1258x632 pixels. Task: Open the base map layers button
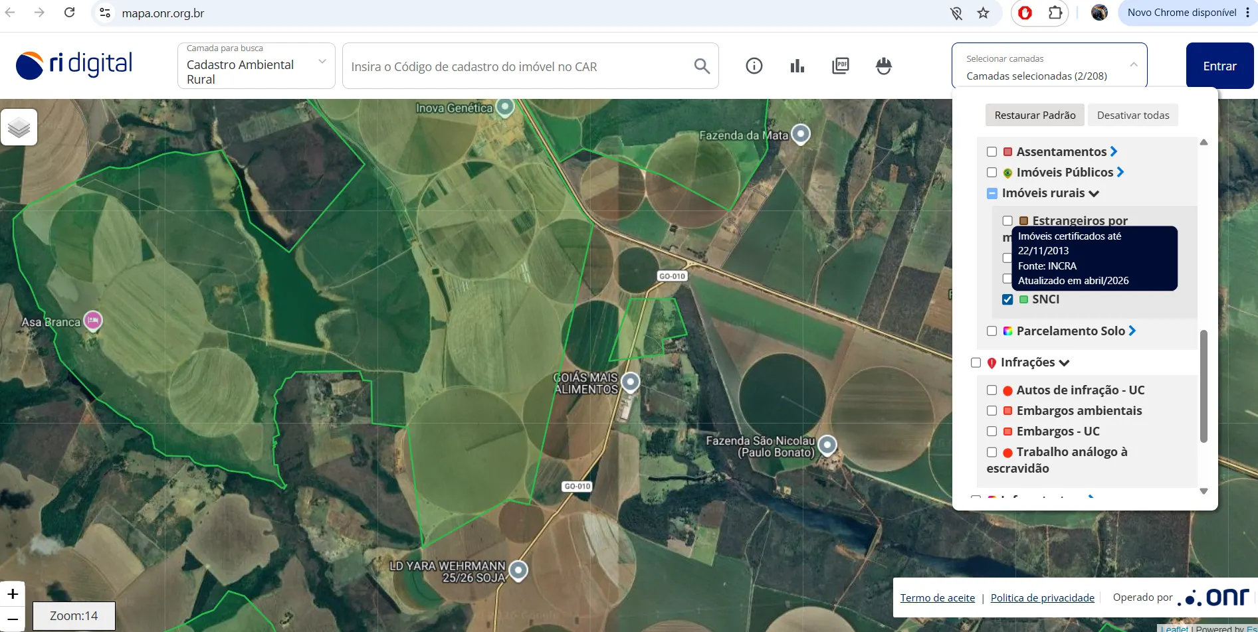(19, 127)
